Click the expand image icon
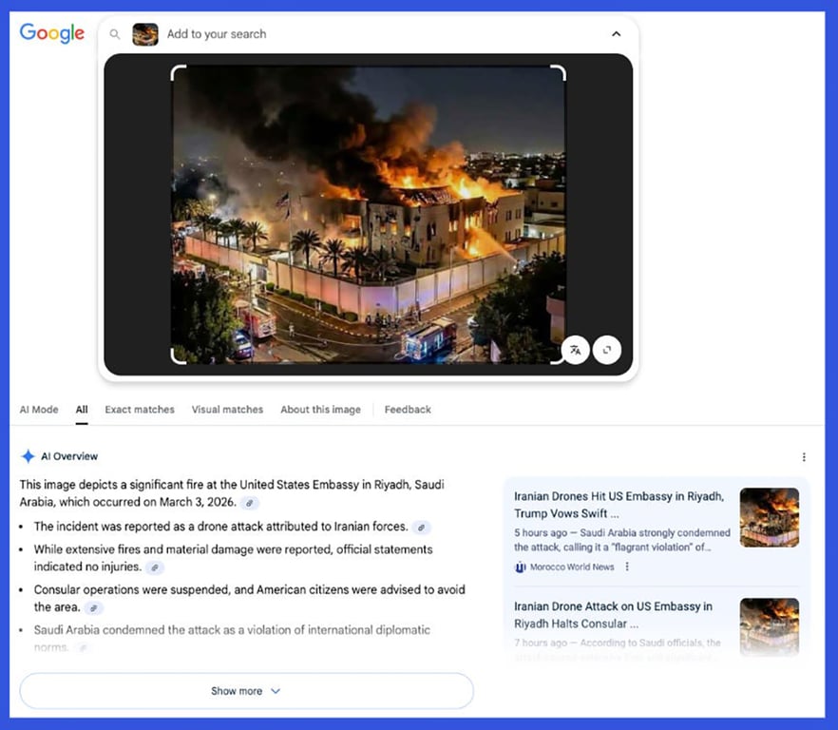 [607, 351]
